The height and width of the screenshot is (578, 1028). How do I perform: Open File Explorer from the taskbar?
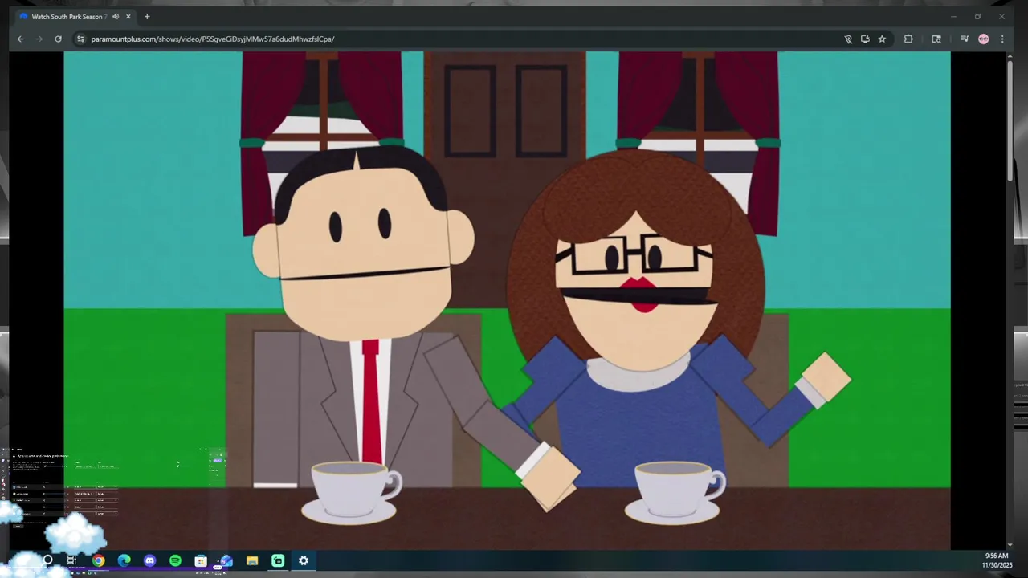point(252,560)
